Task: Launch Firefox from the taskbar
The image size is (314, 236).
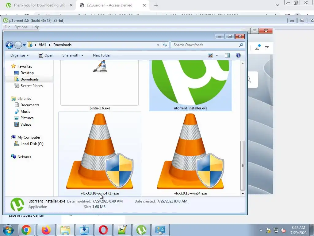Action: coord(46,230)
